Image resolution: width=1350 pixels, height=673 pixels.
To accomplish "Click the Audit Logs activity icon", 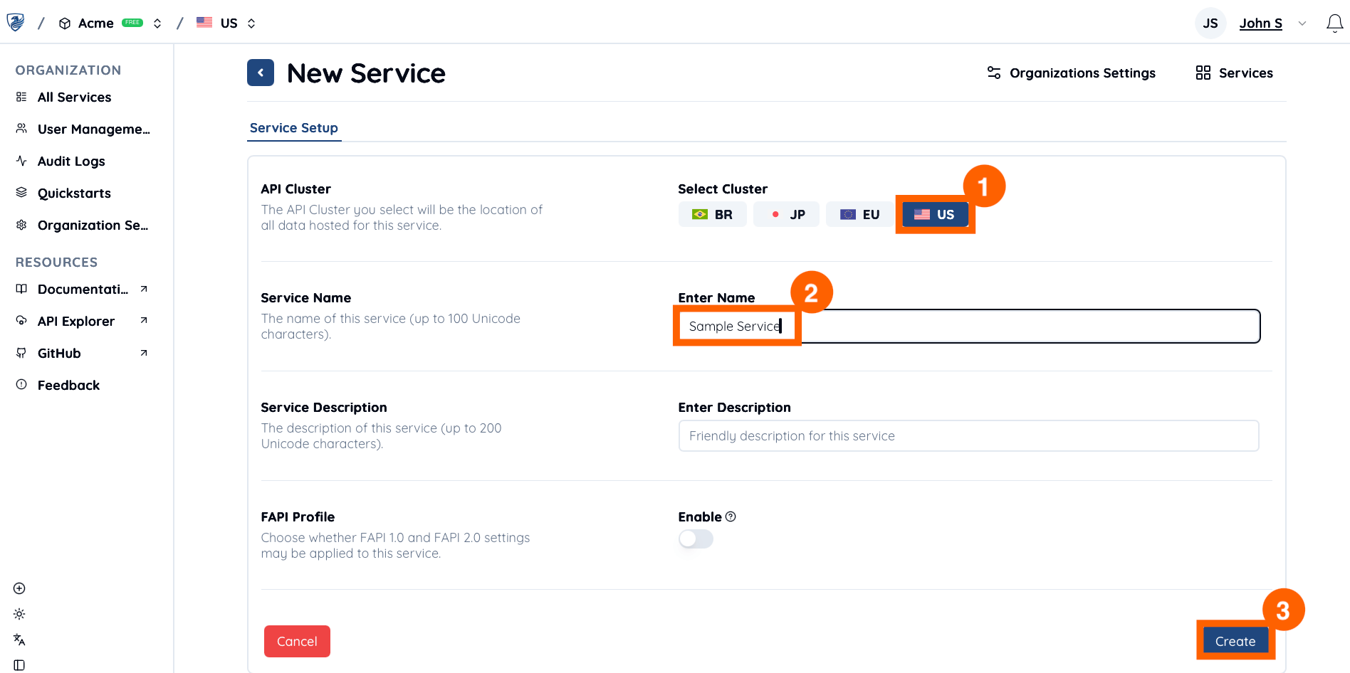I will click(x=21, y=161).
